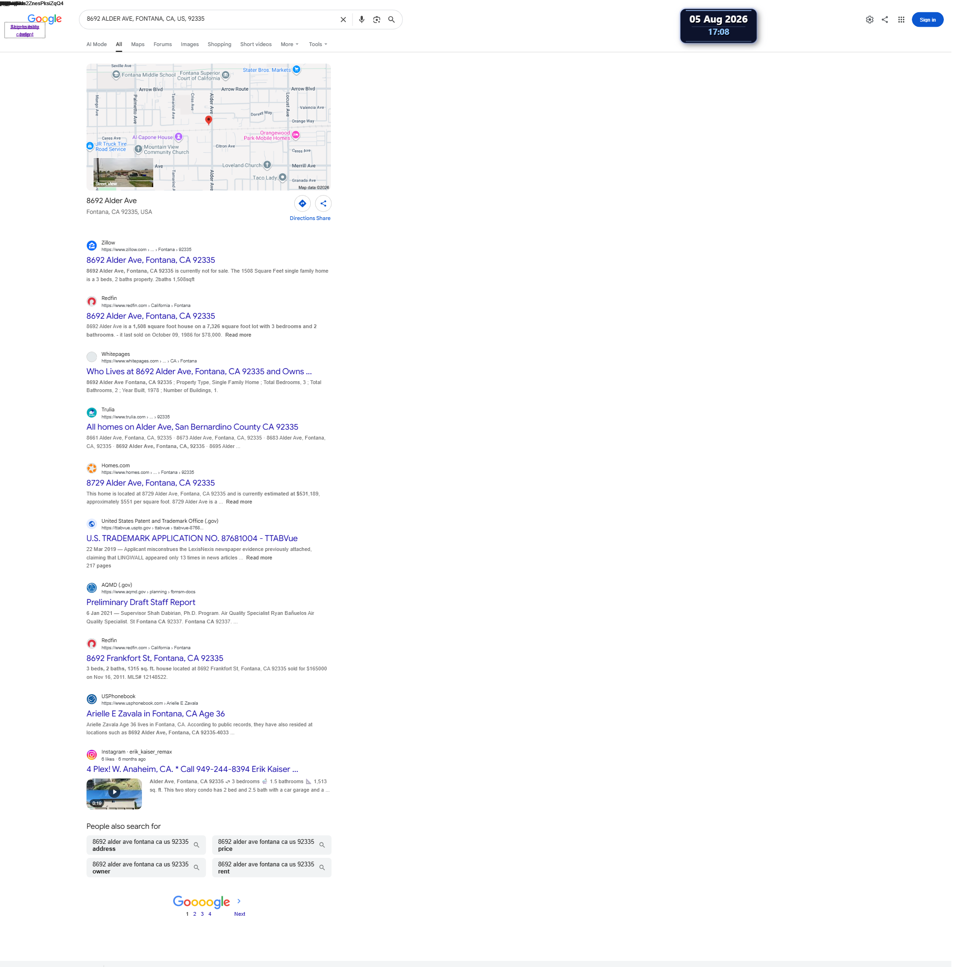957x967 pixels.
Task: Search related query ending in owner
Action: [x=146, y=867]
